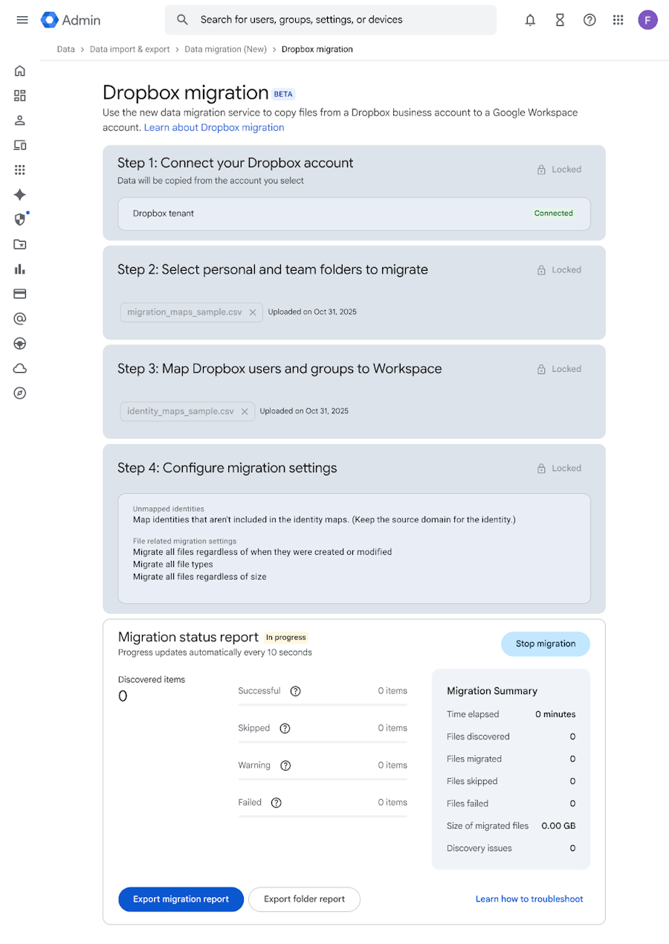Open the Apps grid icon in sidebar
The height and width of the screenshot is (944, 669).
pos(19,170)
